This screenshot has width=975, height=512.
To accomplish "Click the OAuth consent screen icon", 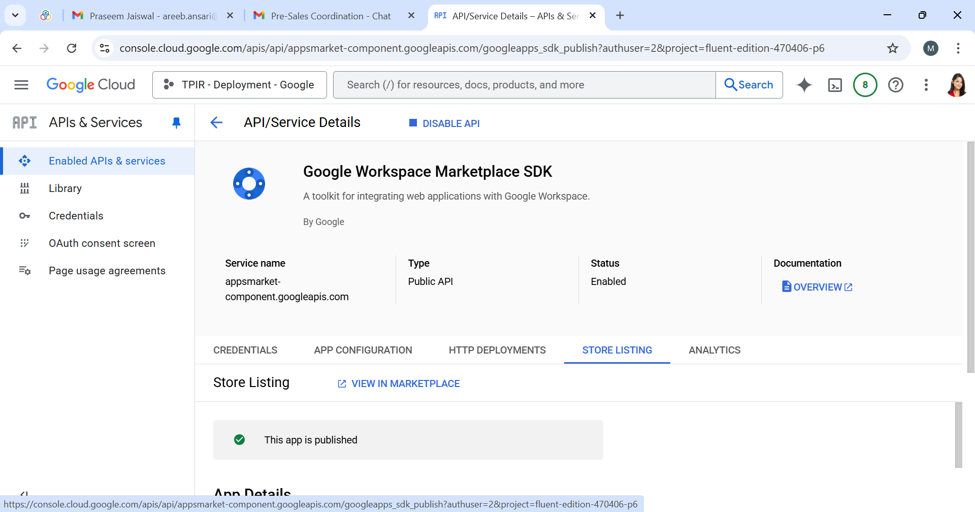I will [24, 243].
